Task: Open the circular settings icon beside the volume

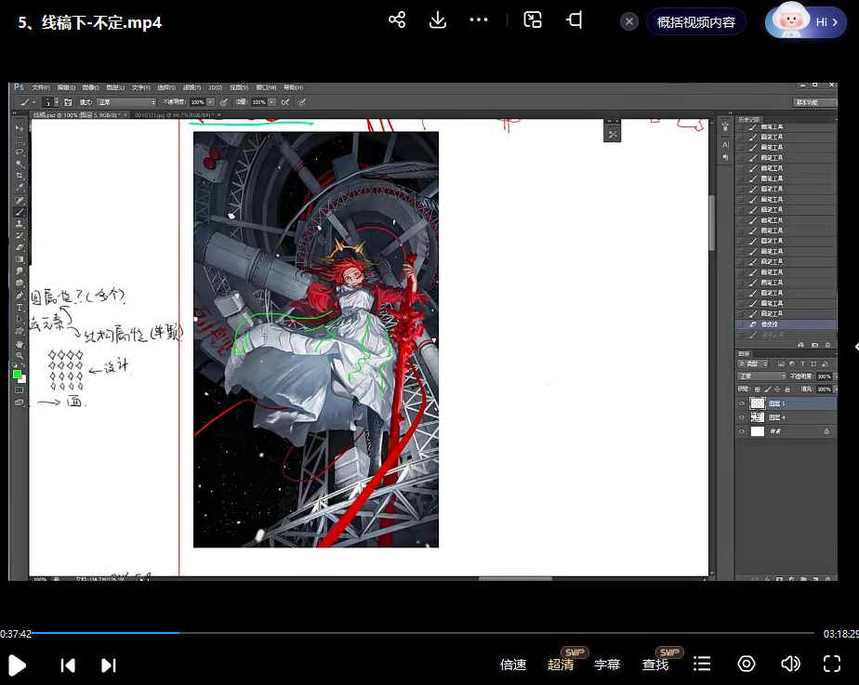Action: coord(746,664)
